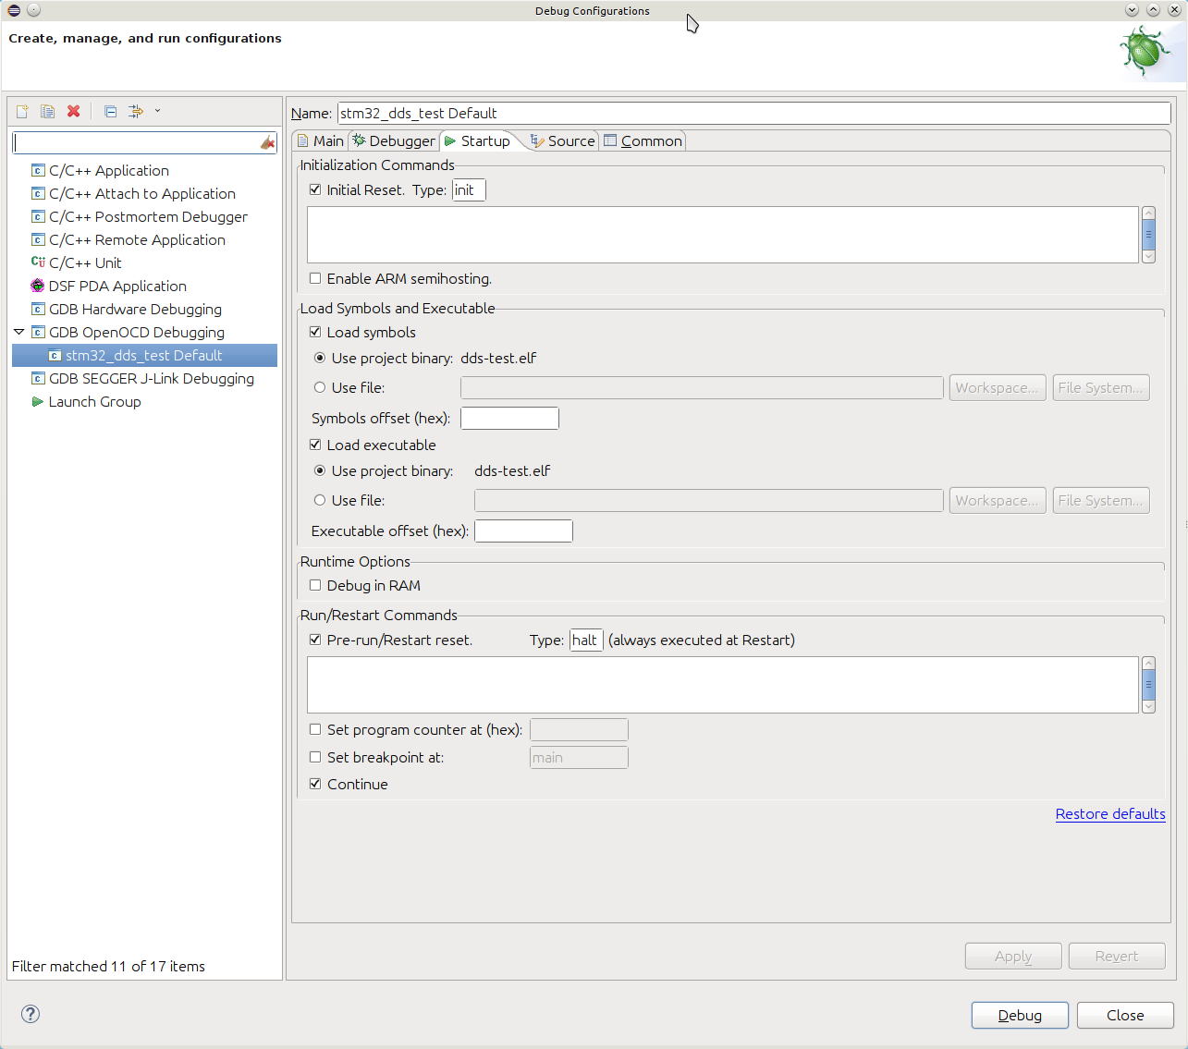Image resolution: width=1188 pixels, height=1049 pixels.
Task: Select DSF PDA Application configuration type
Action: pyautogui.click(x=117, y=287)
